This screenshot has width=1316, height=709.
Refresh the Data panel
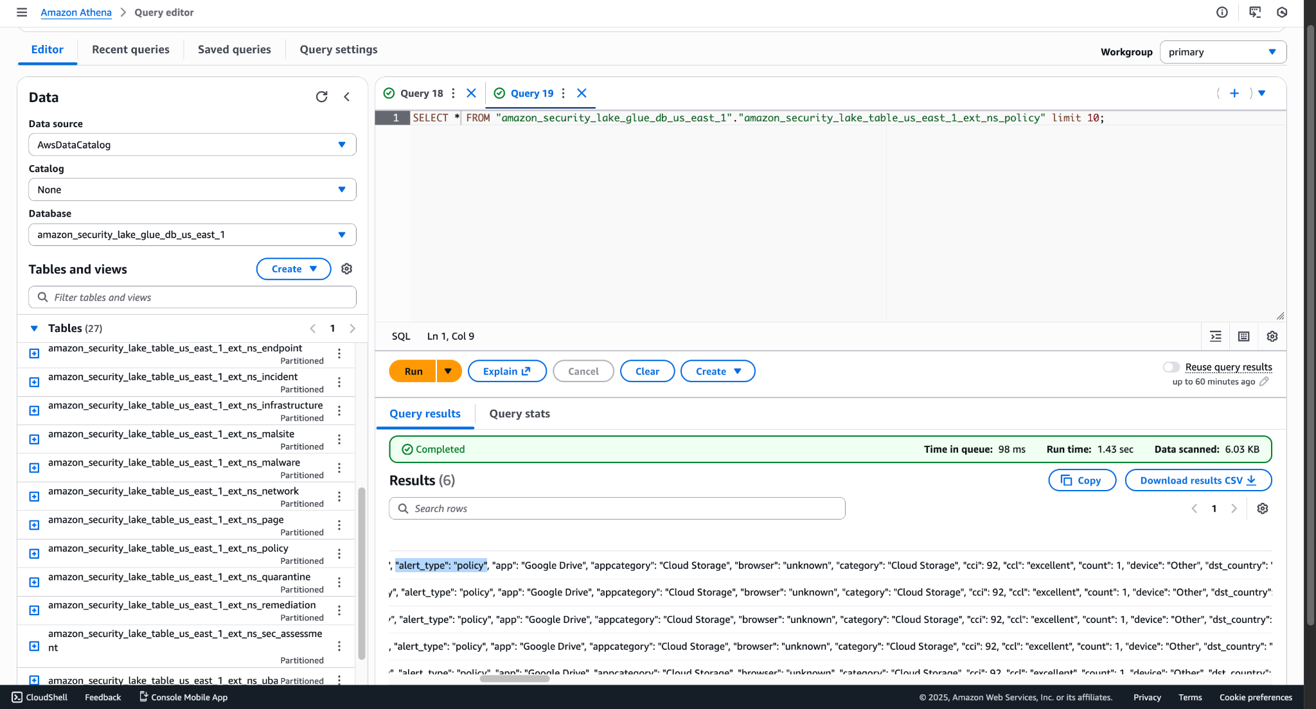point(322,97)
